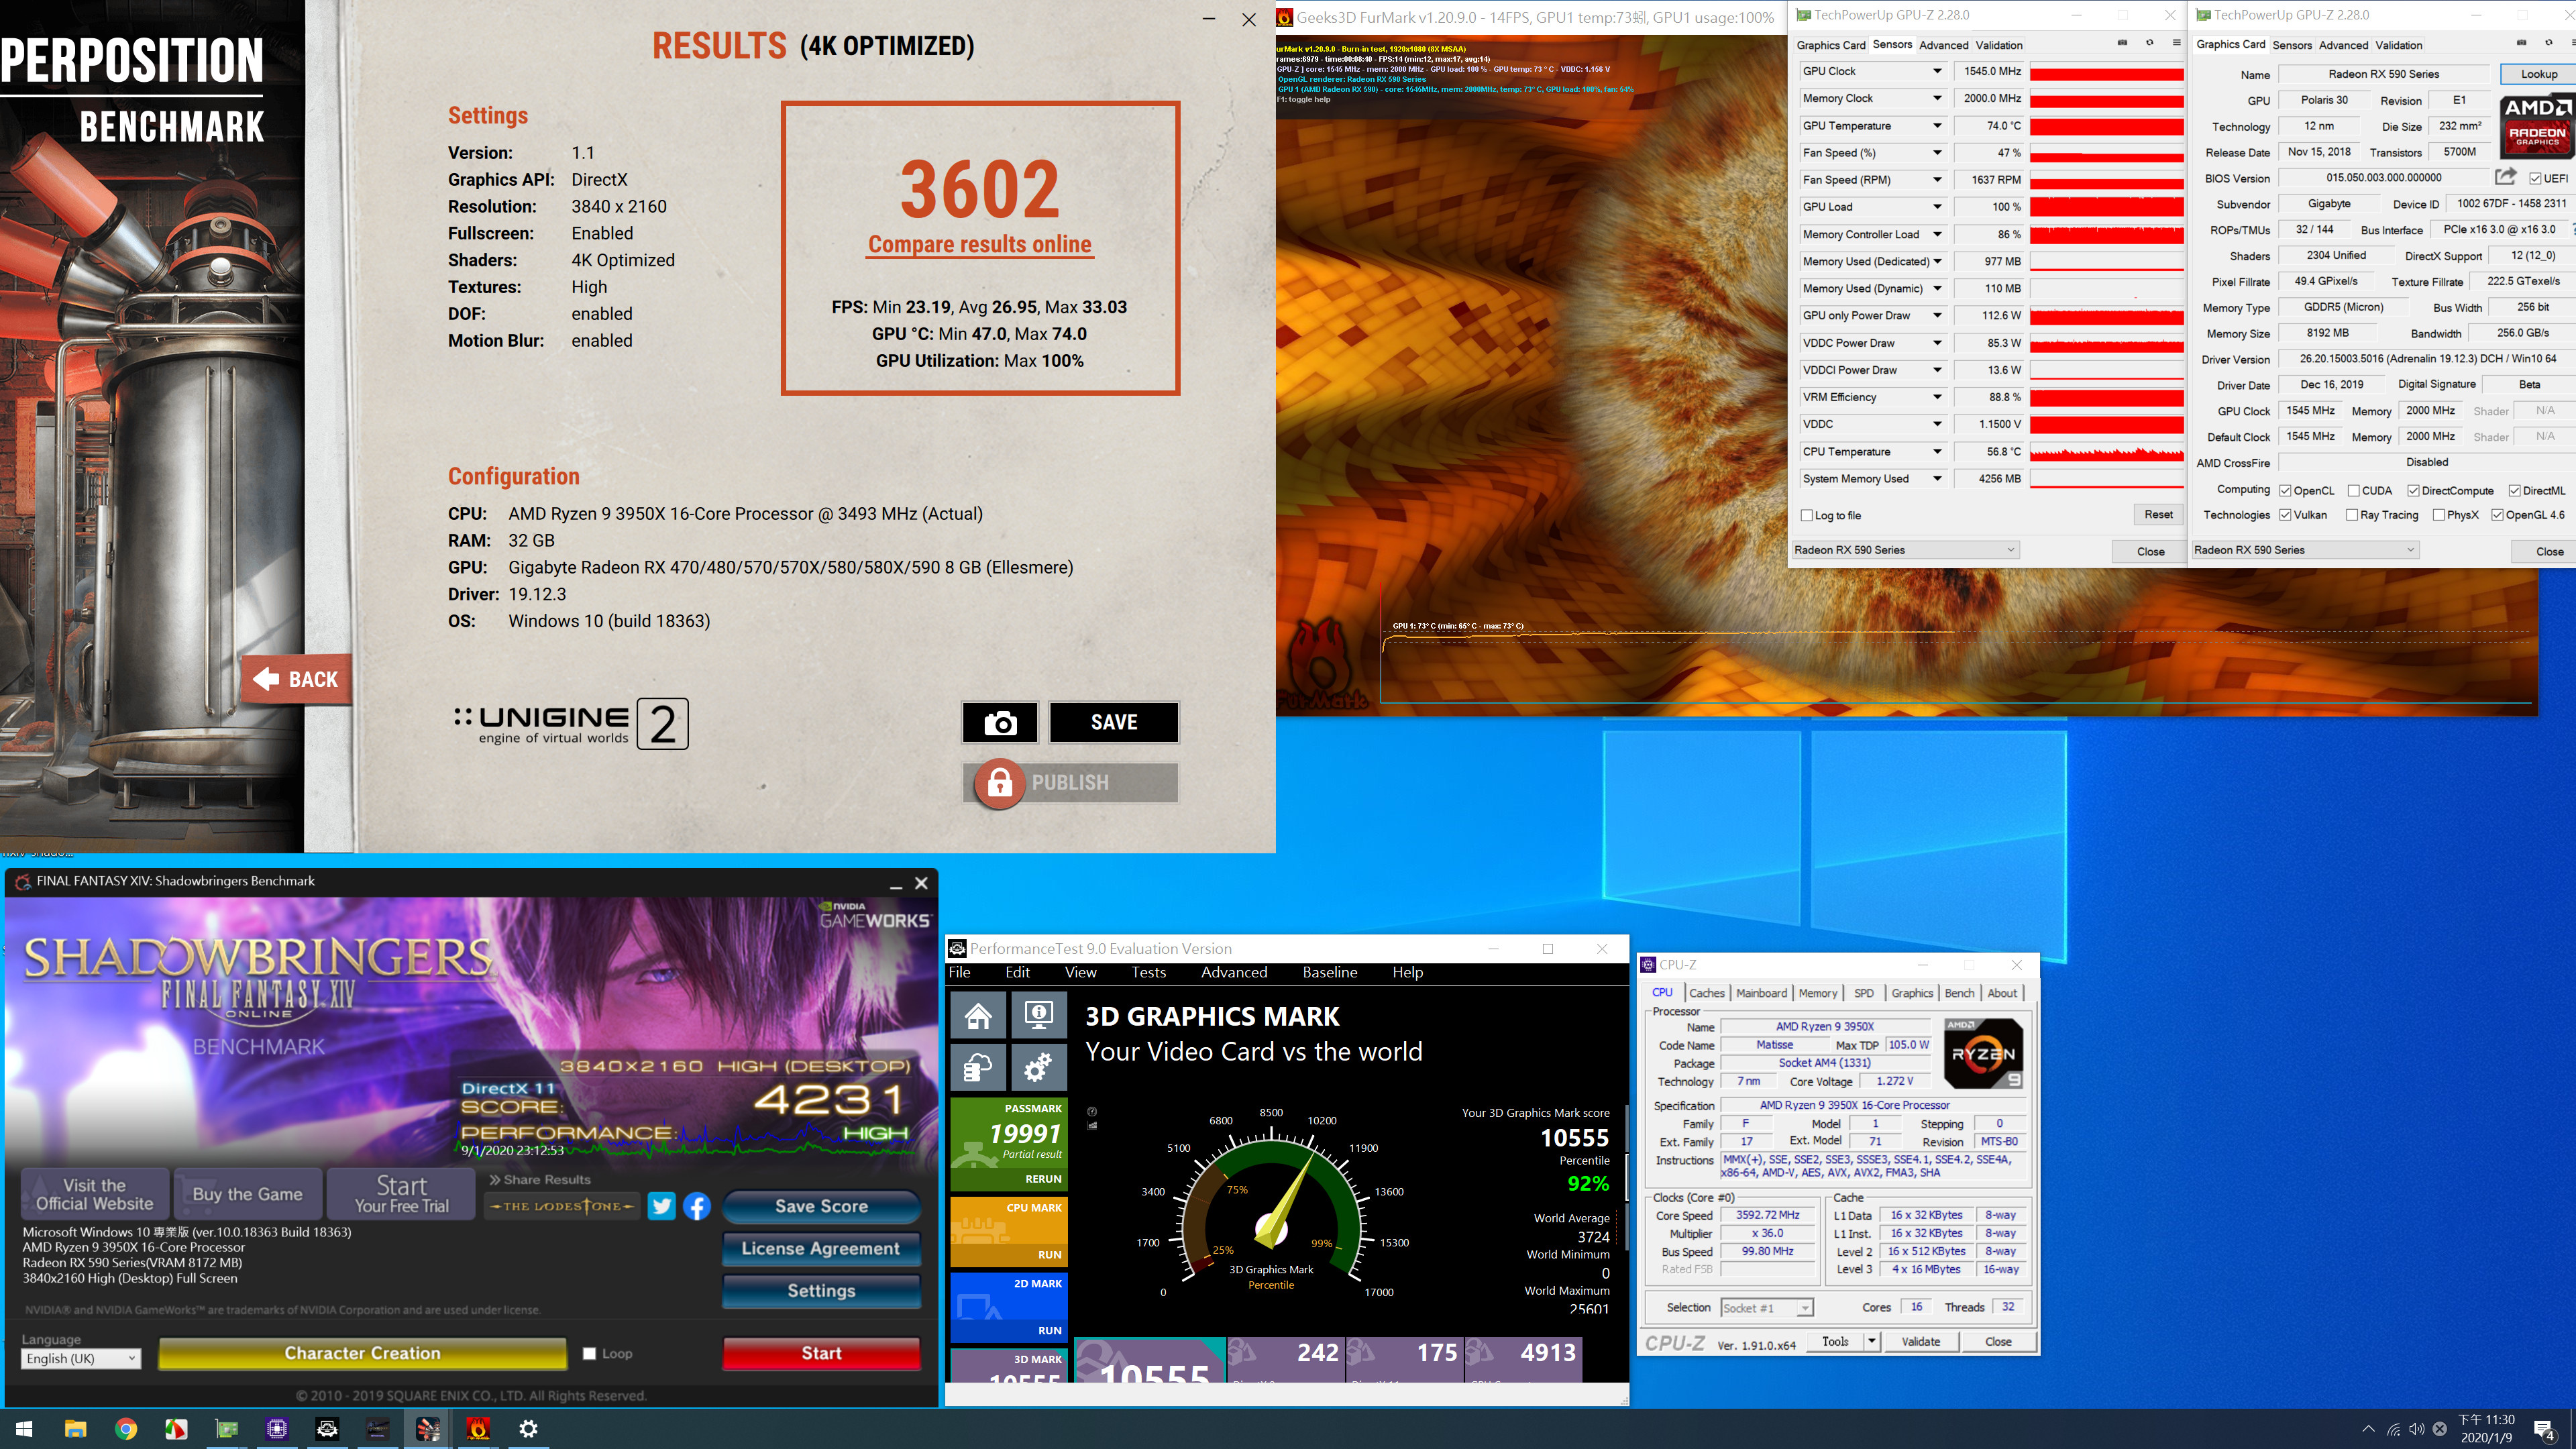Open the PerformanceTest gears settings icon
Screen dimensions: 2576x1449
point(1039,1067)
